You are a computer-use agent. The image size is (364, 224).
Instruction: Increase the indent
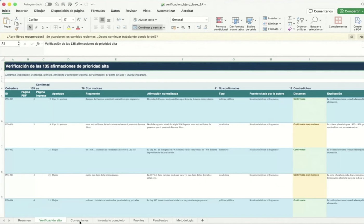point(125,27)
